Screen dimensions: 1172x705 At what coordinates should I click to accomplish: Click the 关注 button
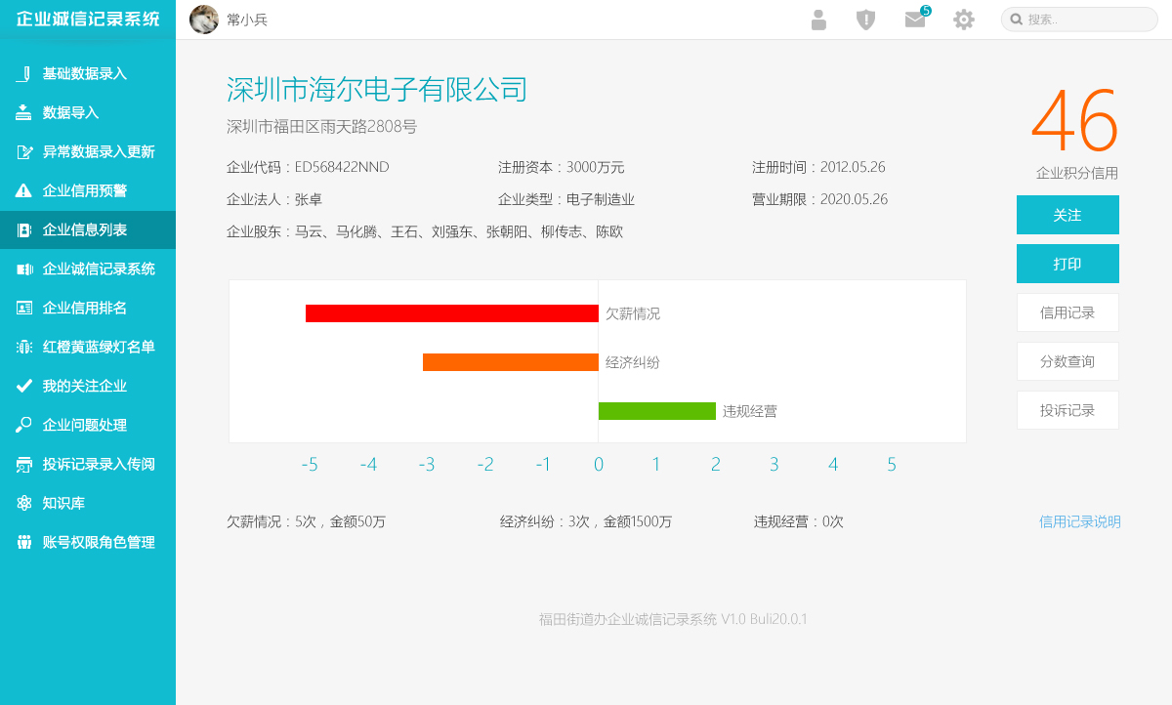click(1067, 215)
